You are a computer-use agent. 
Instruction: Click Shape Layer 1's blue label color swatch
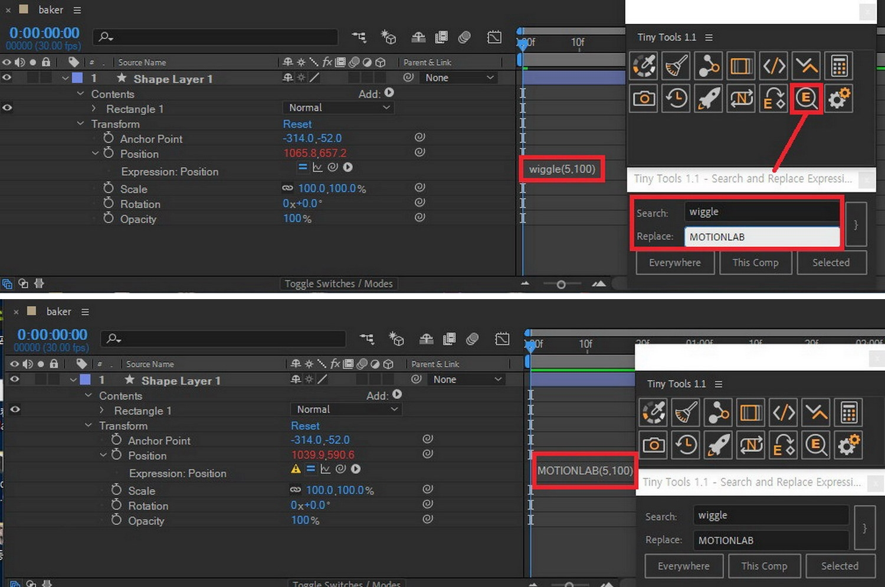(x=77, y=77)
